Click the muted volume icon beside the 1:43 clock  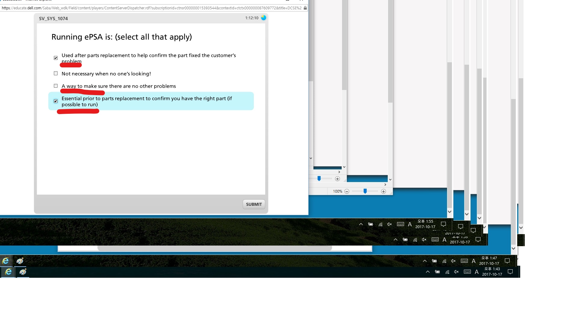[x=456, y=272]
